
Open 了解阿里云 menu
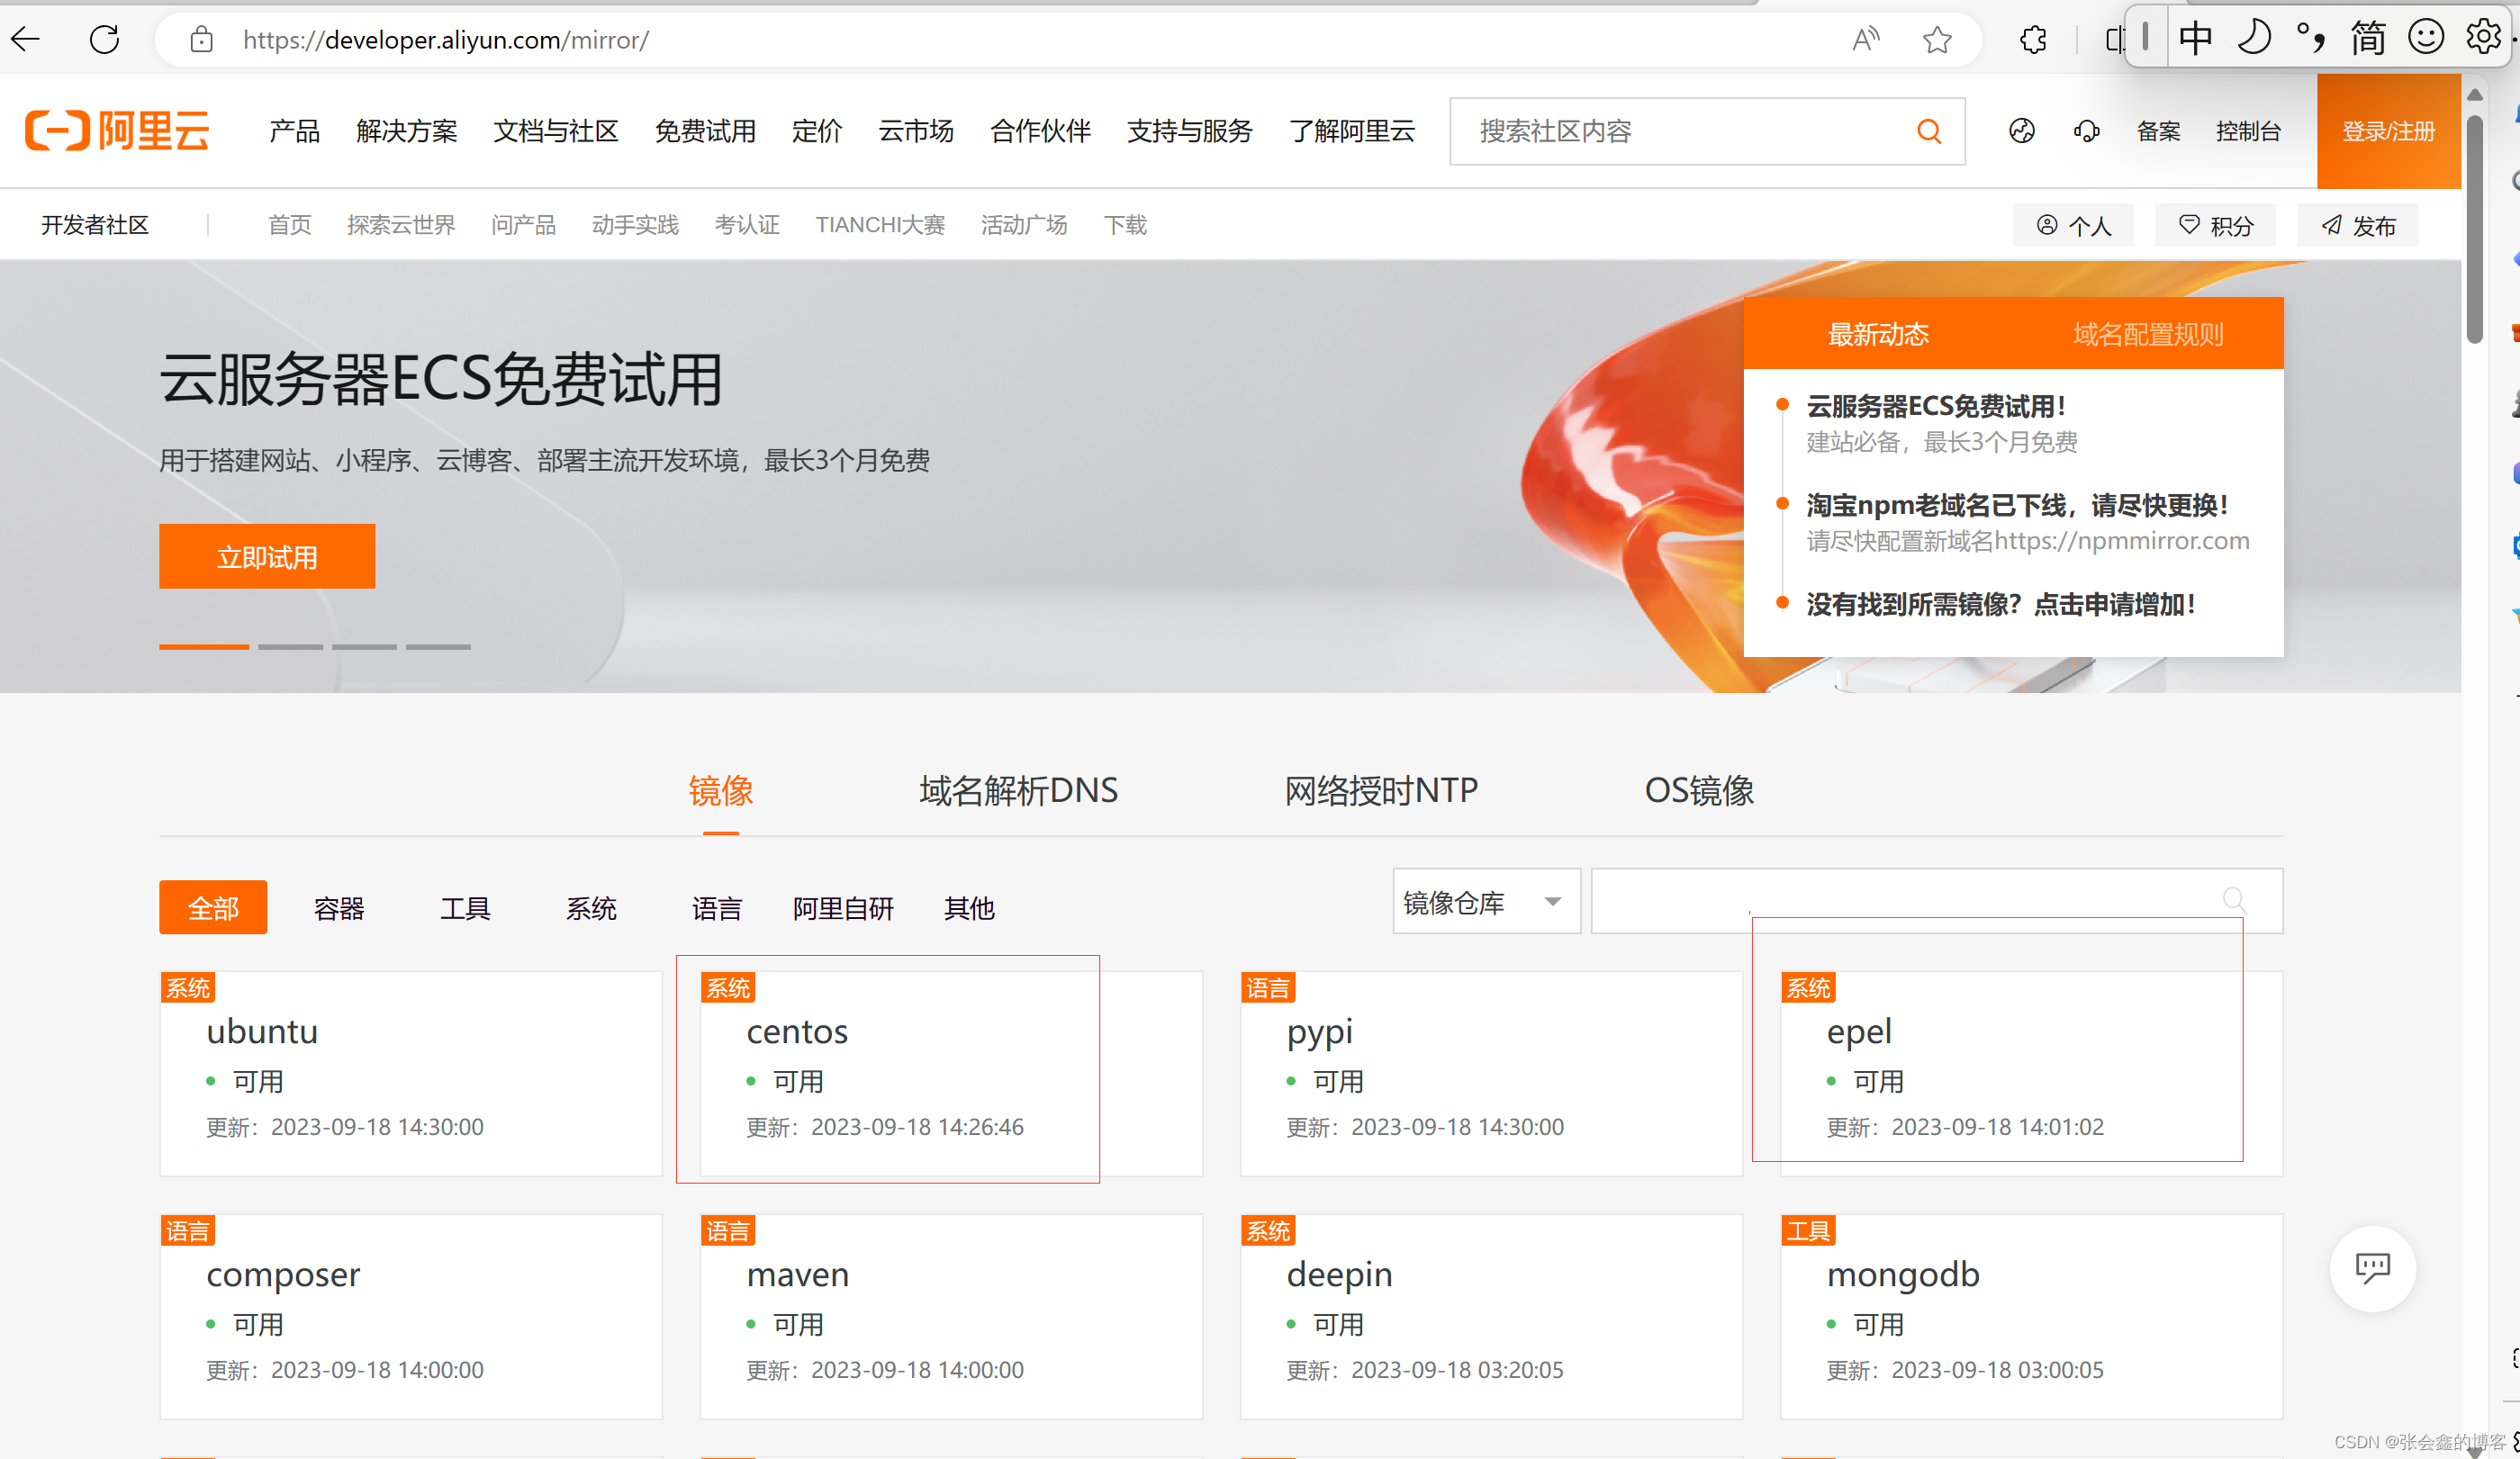[1352, 131]
